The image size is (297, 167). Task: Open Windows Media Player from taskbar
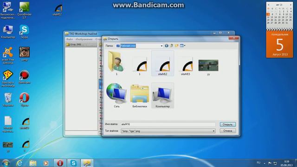[46, 163]
